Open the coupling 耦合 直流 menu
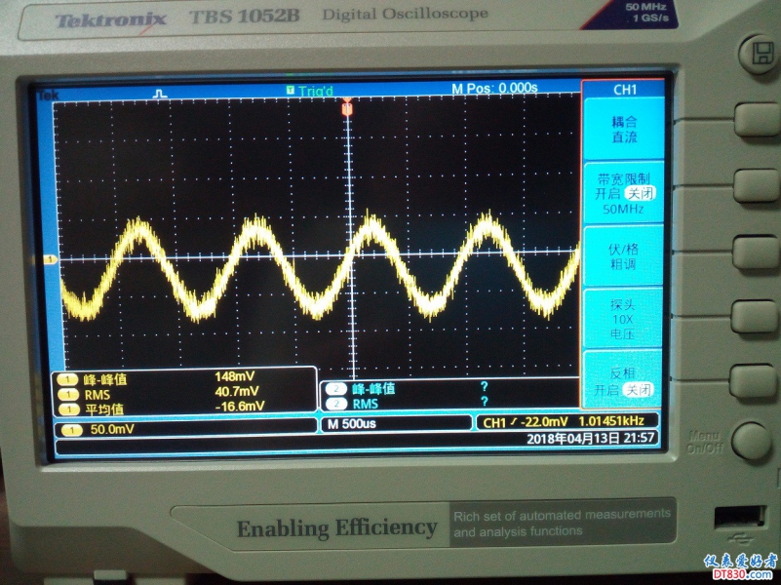This screenshot has width=781, height=585. tap(623, 130)
